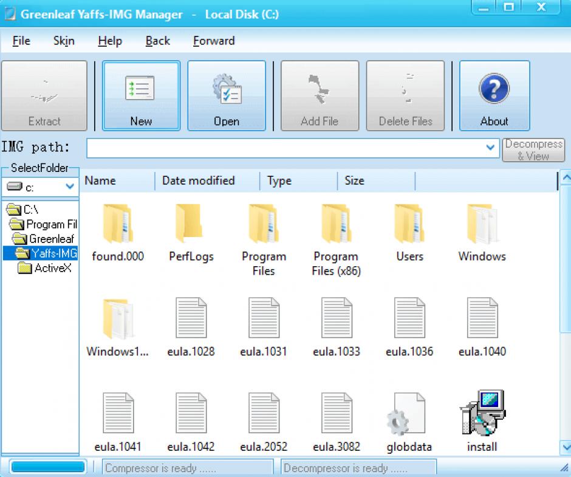
Task: Click file list scroll up arrow
Action: 566,178
